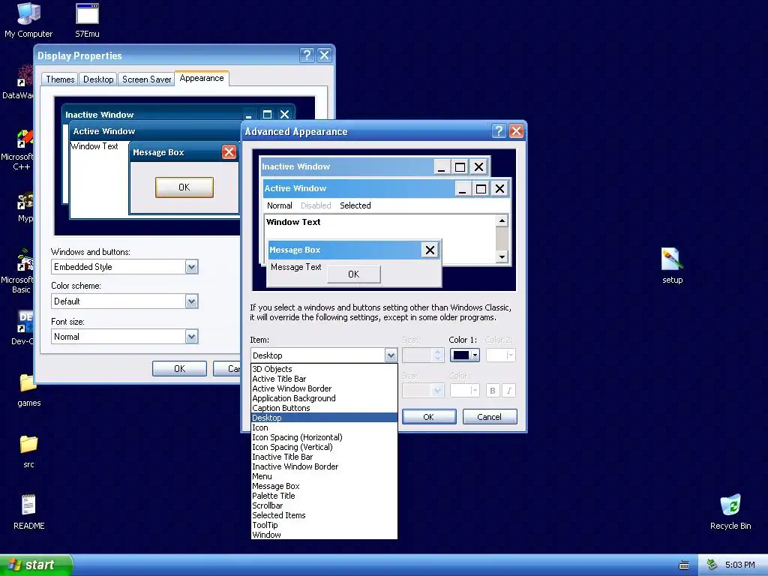
Task: Choose Icon Spacing (Vertical) from the list
Action: pyautogui.click(x=324, y=447)
